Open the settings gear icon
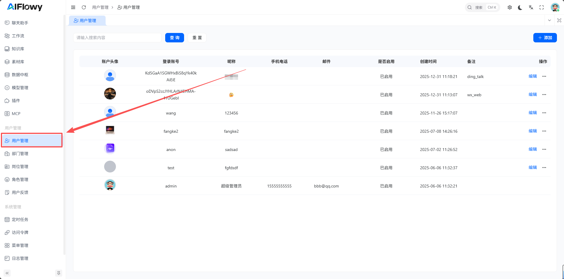 click(509, 7)
